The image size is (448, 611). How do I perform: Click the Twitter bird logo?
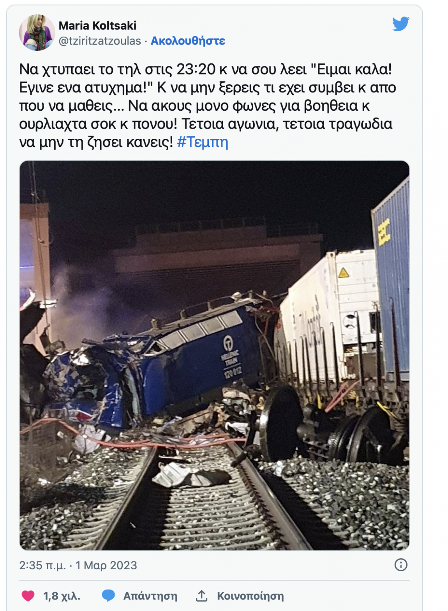[400, 24]
